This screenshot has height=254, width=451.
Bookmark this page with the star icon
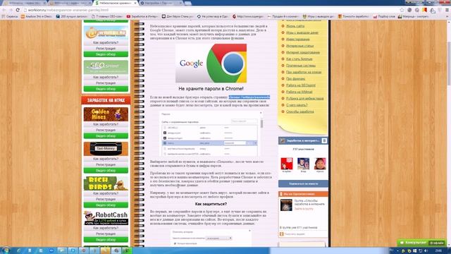(x=402, y=10)
